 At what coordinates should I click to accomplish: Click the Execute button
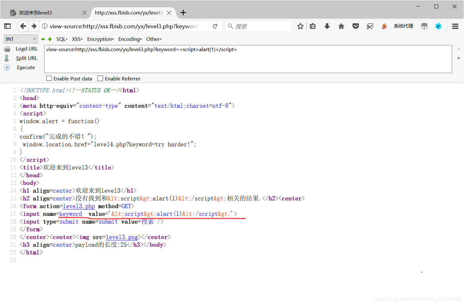[x=26, y=67]
